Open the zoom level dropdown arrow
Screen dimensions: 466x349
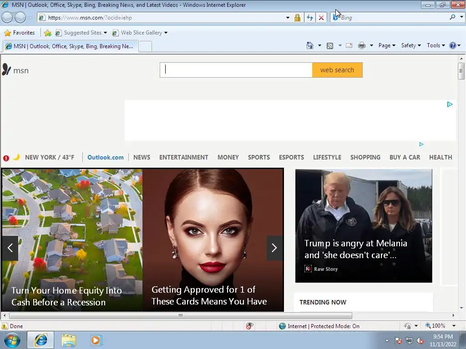(x=454, y=326)
